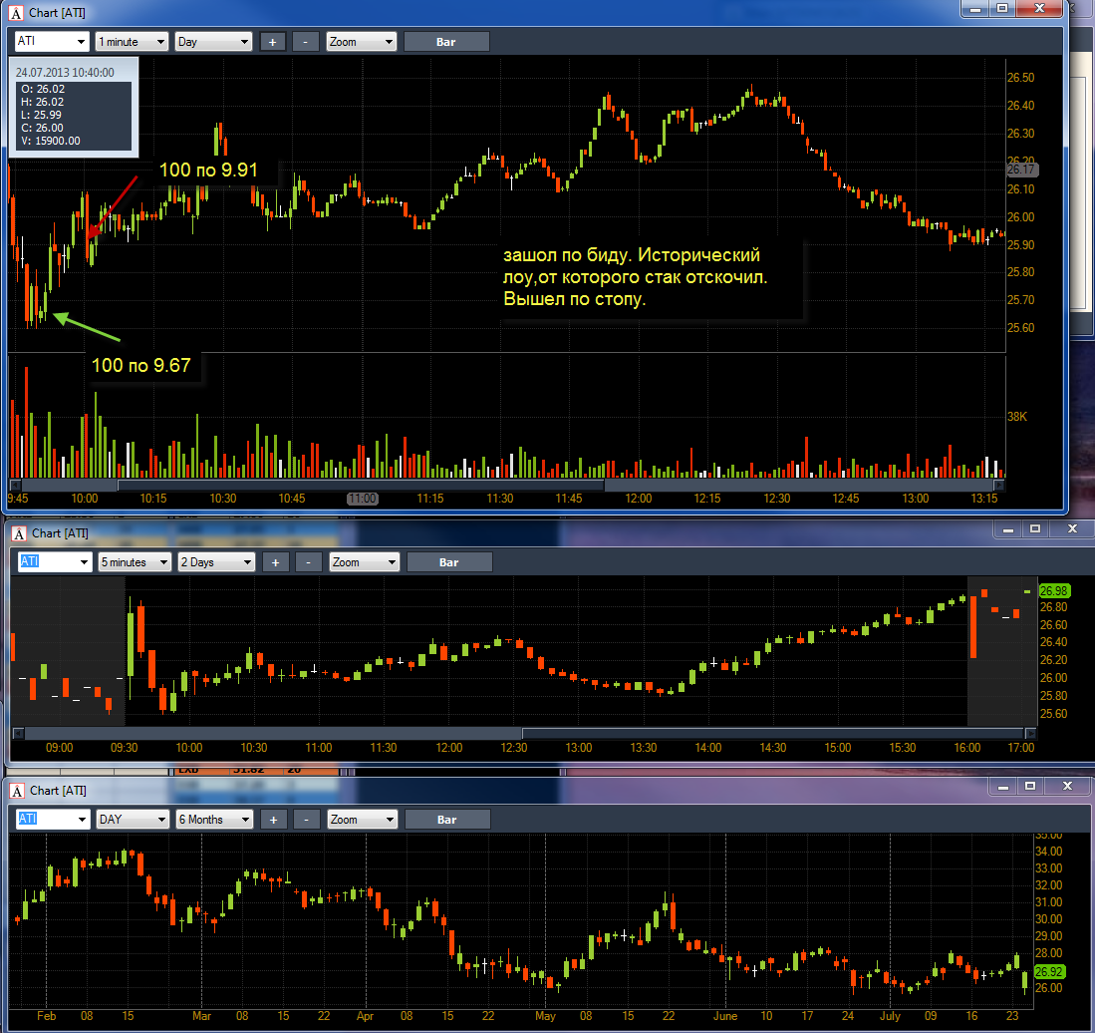The width and height of the screenshot is (1095, 1033).
Task: Click the plus zoom-in button in top chart
Action: [272, 42]
